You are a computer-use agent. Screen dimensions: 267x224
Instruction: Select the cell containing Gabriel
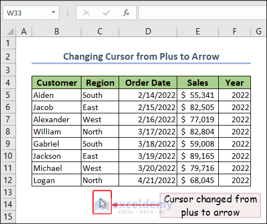(57, 144)
